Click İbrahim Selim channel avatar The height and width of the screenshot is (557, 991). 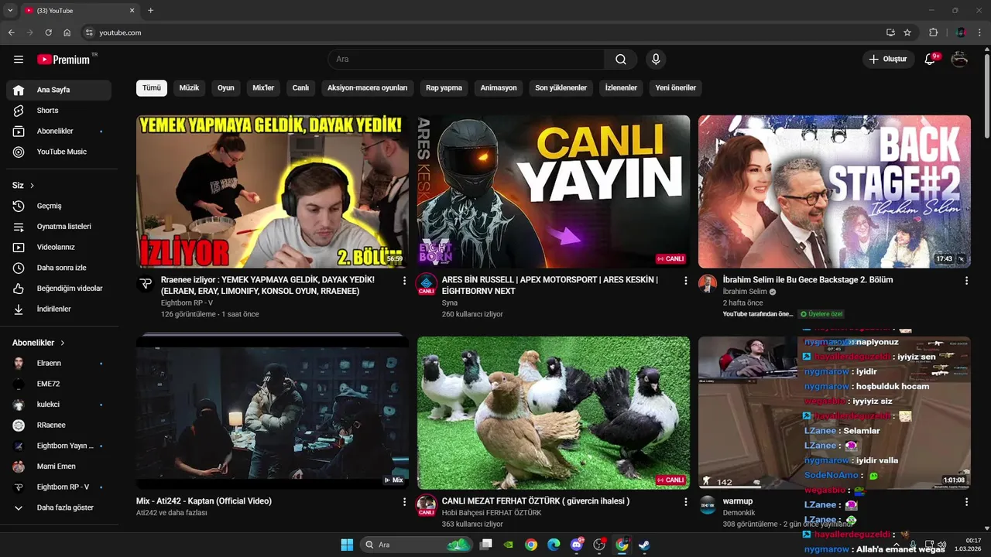pos(708,284)
